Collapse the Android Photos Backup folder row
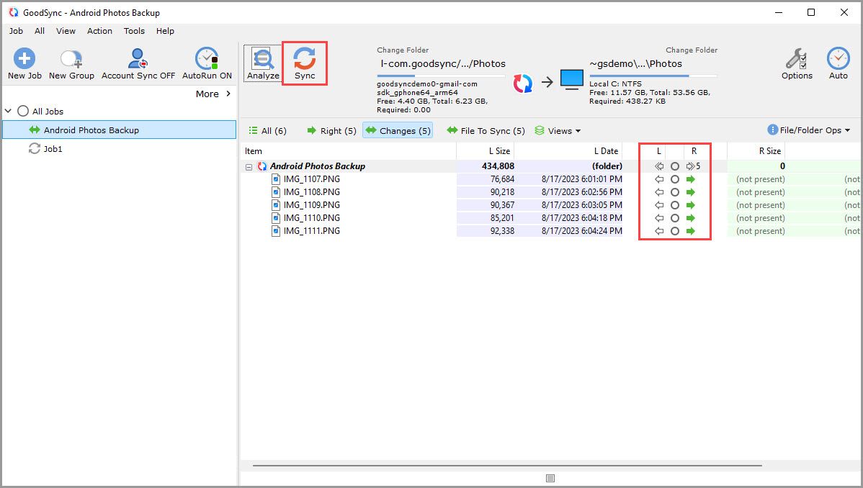The height and width of the screenshot is (488, 863). 249,167
